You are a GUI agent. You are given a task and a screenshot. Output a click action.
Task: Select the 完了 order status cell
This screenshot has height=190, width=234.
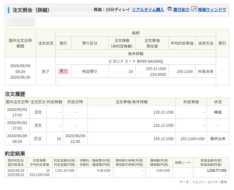46,72
